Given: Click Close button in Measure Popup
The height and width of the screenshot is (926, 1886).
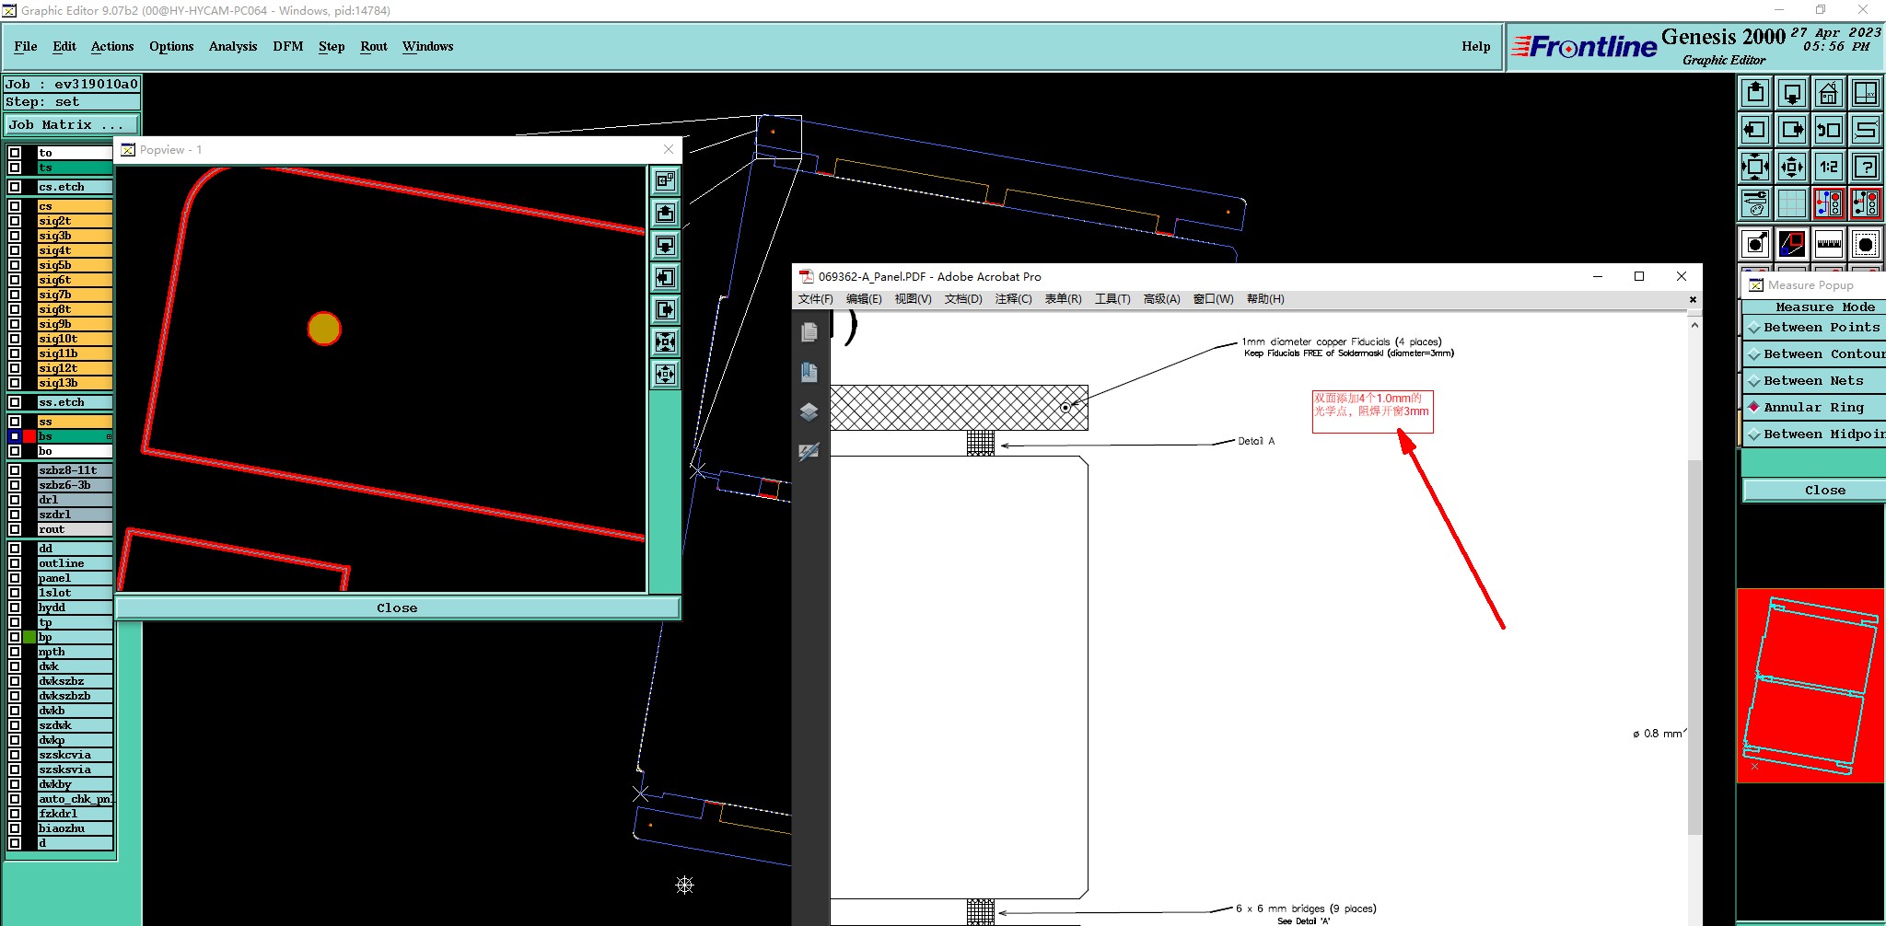Looking at the screenshot, I should click(x=1814, y=491).
